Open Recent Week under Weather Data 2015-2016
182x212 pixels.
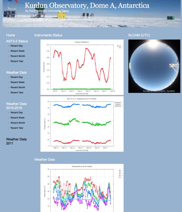(17, 118)
